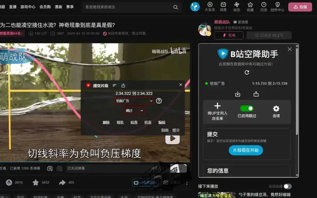Open the 赛事 menu item
This screenshot has height=198, width=317.
pos(70,7)
